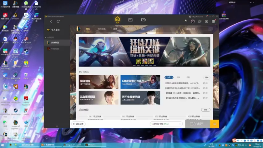The height and width of the screenshot is (148, 263).
Task: Click the League of Legends logo icon
Action: 78,29
